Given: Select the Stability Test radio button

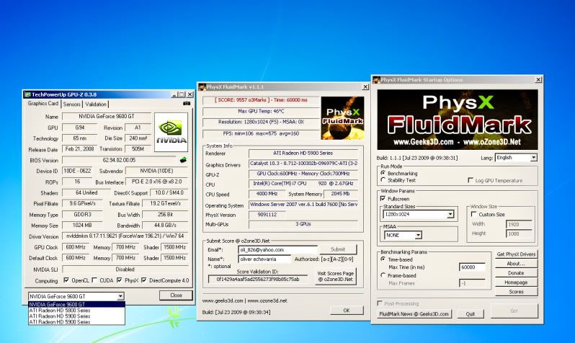Looking at the screenshot, I should click(x=382, y=180).
